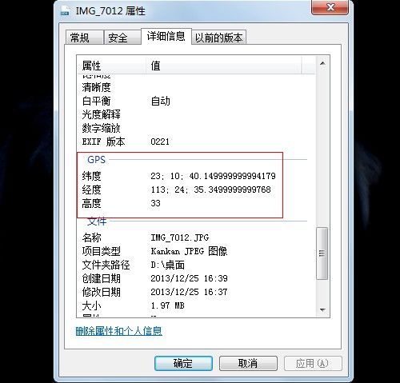Image resolution: width=400 pixels, height=383 pixels.
Task: Click the 白平衡 property row
Action: 196,101
